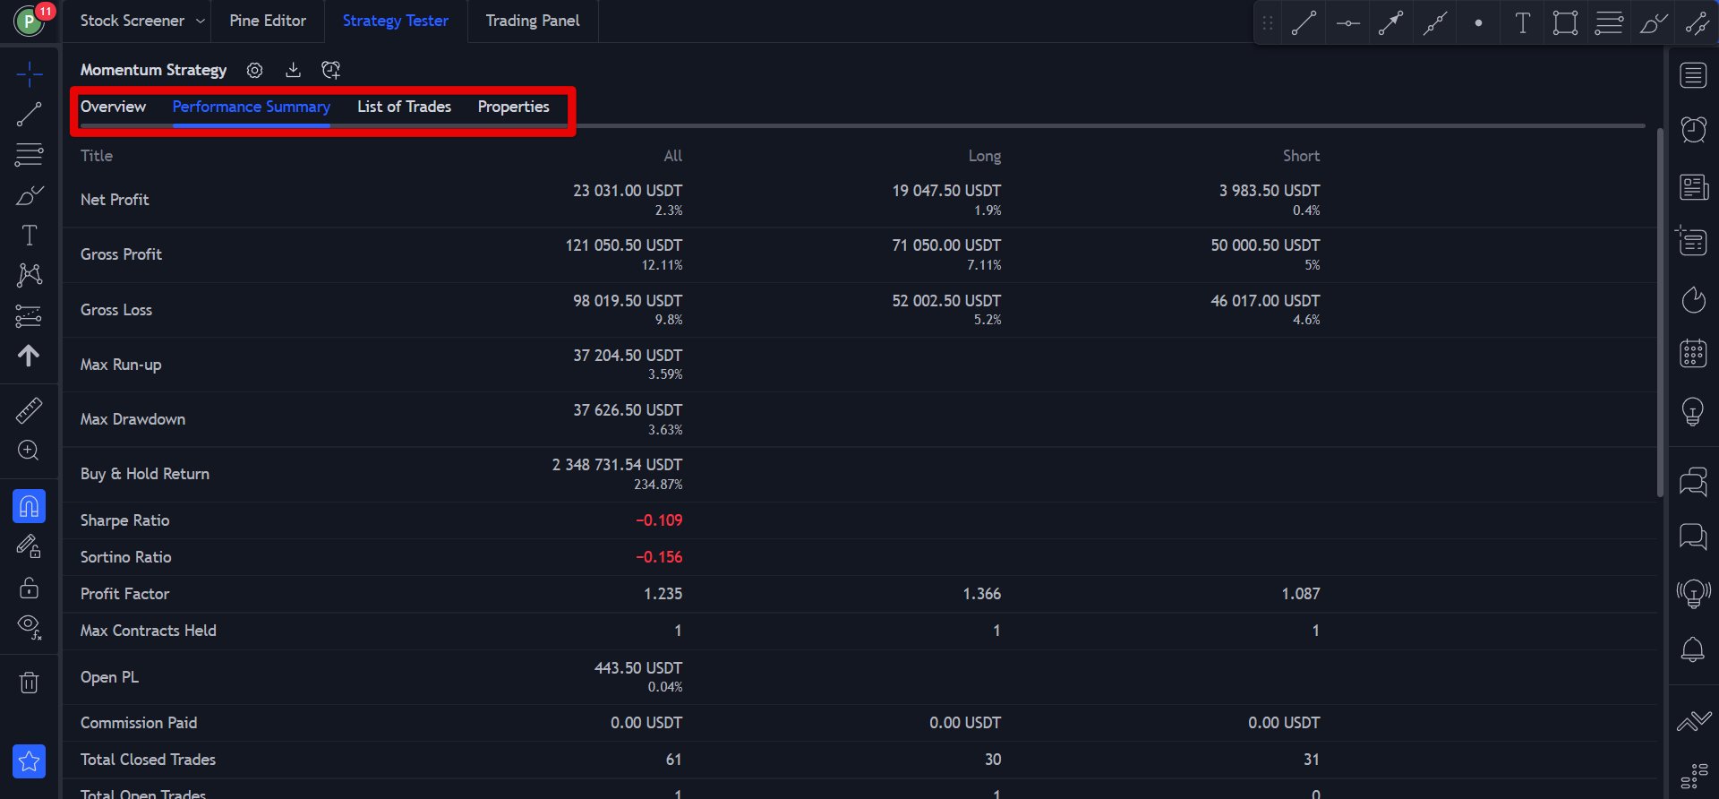This screenshot has height=799, width=1719.
Task: Switch to the Overview tab
Action: point(113,107)
